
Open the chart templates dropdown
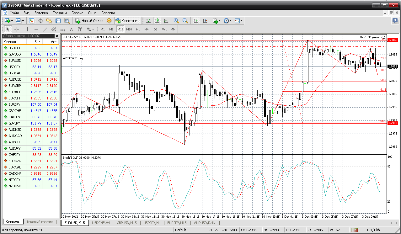(x=239, y=21)
